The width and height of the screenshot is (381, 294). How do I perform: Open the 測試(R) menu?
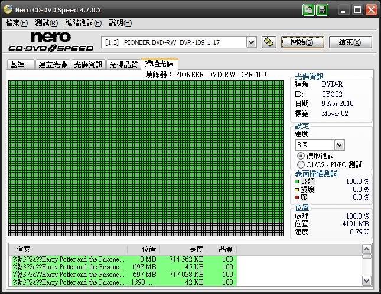(x=46, y=23)
